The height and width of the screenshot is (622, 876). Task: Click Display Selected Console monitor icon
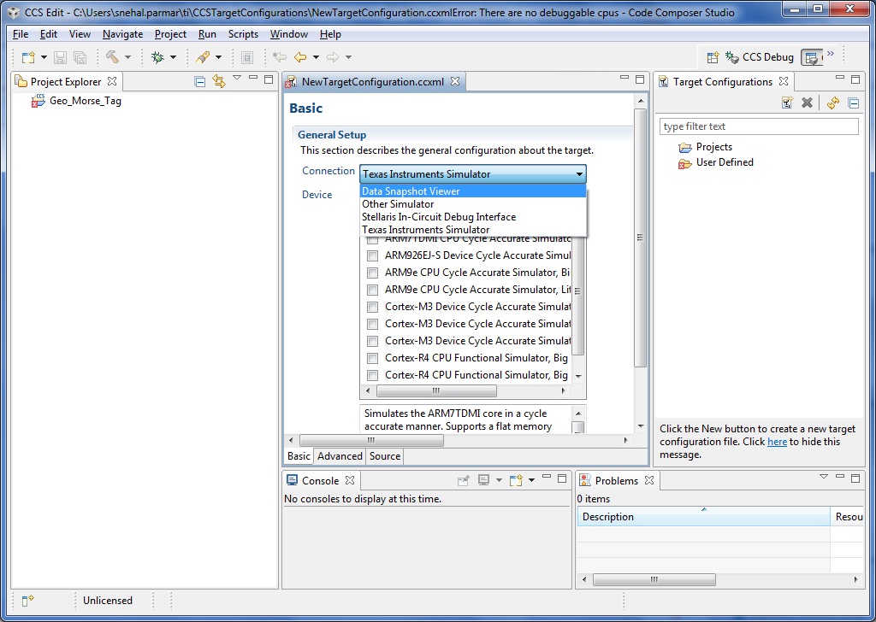coord(484,480)
